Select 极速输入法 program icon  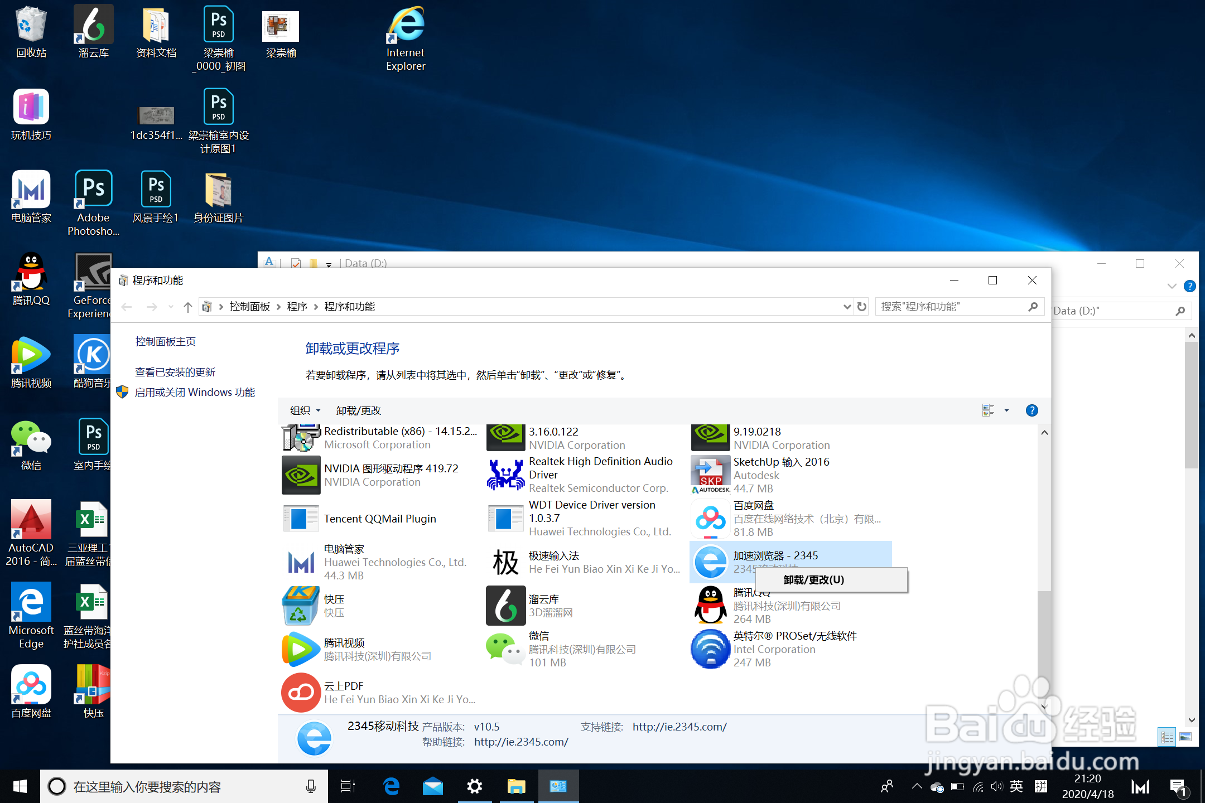pyautogui.click(x=506, y=562)
